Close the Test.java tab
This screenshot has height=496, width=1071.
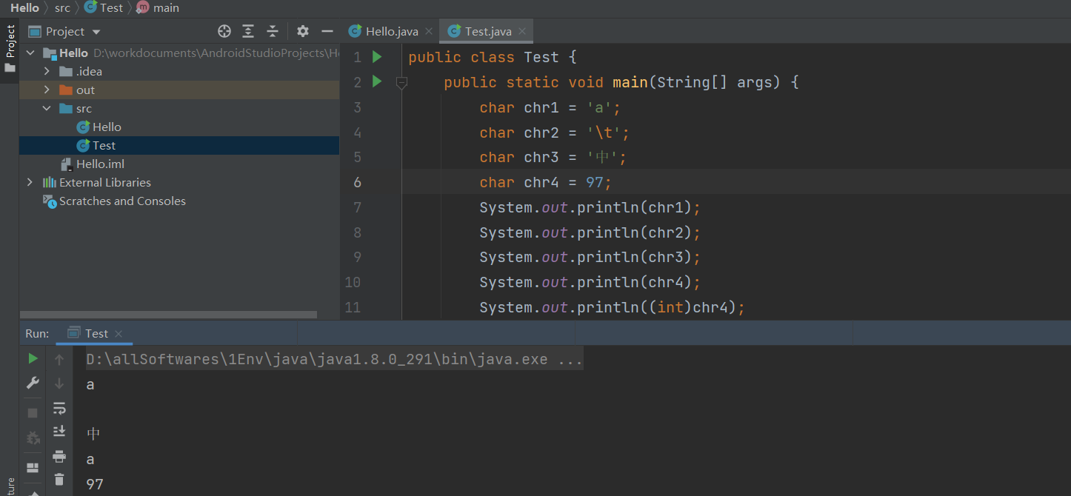tap(522, 32)
